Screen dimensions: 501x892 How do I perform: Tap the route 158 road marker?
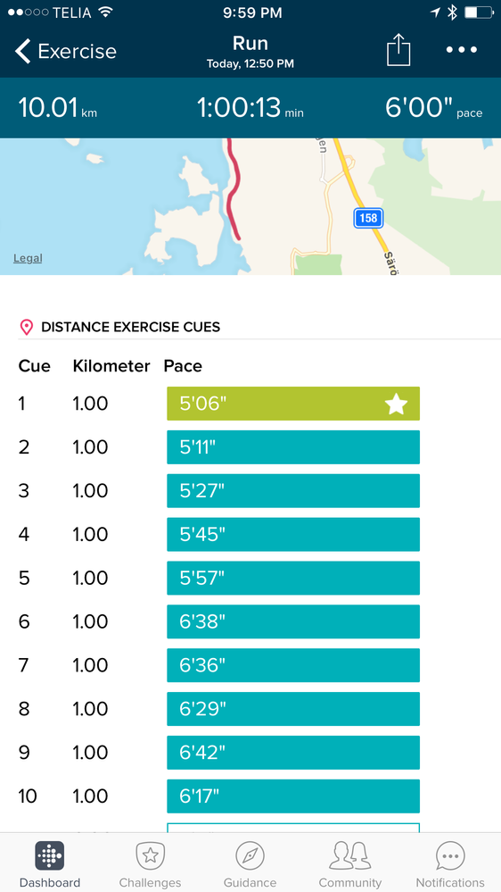[368, 218]
